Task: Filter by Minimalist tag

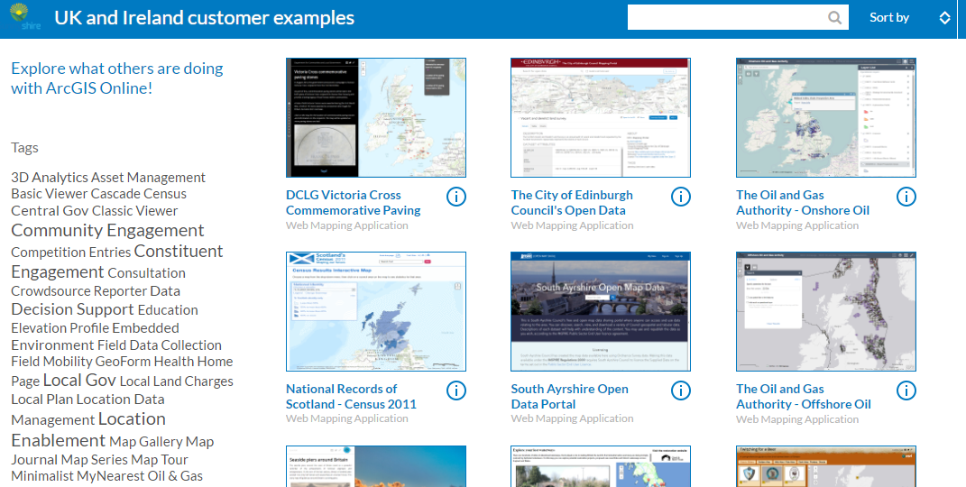Action: tap(42, 476)
